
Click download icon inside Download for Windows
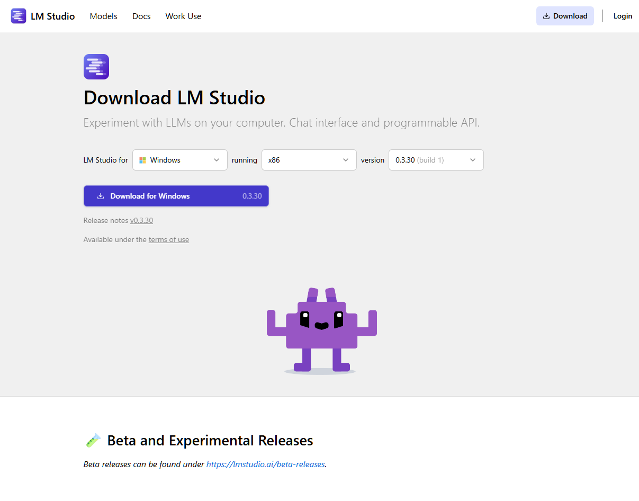tap(101, 196)
